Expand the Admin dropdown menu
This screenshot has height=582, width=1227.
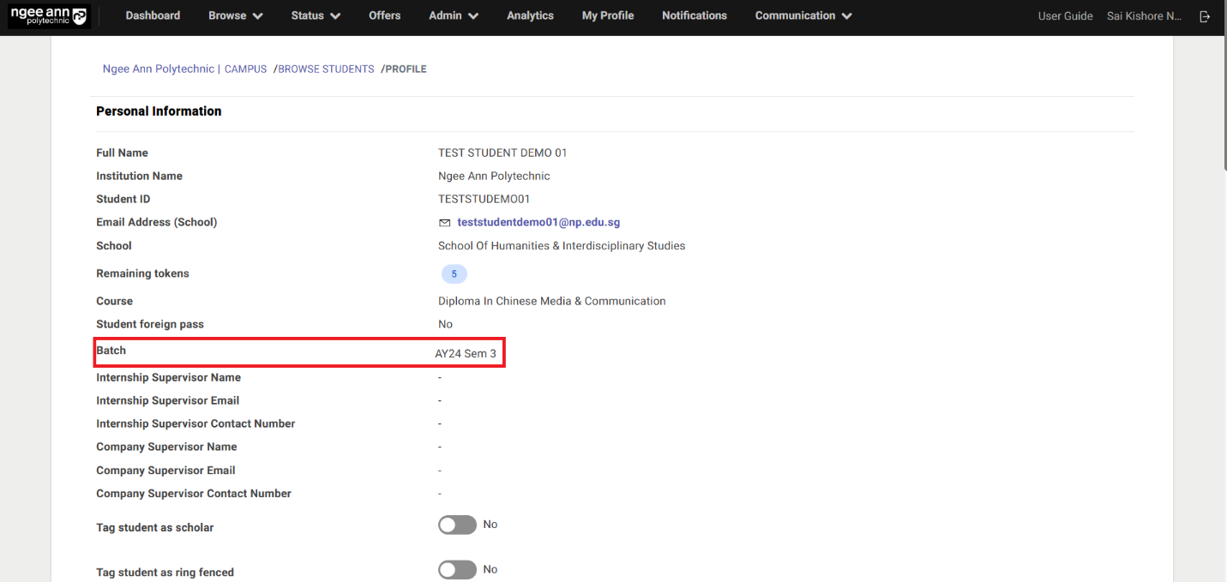coord(454,15)
